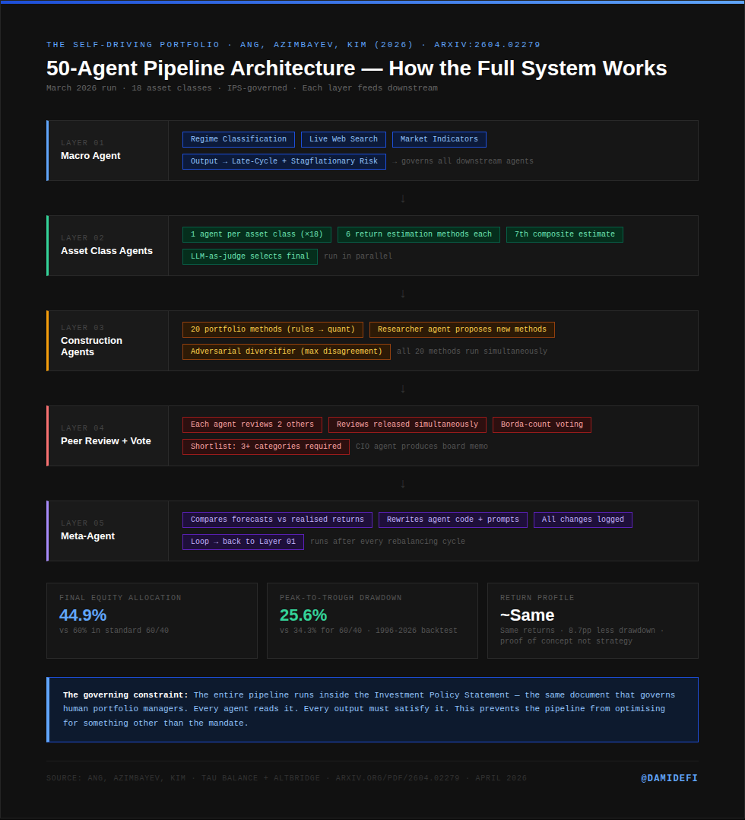The width and height of the screenshot is (745, 820).
Task: Select the Live Web Search tag
Action: [x=344, y=139]
